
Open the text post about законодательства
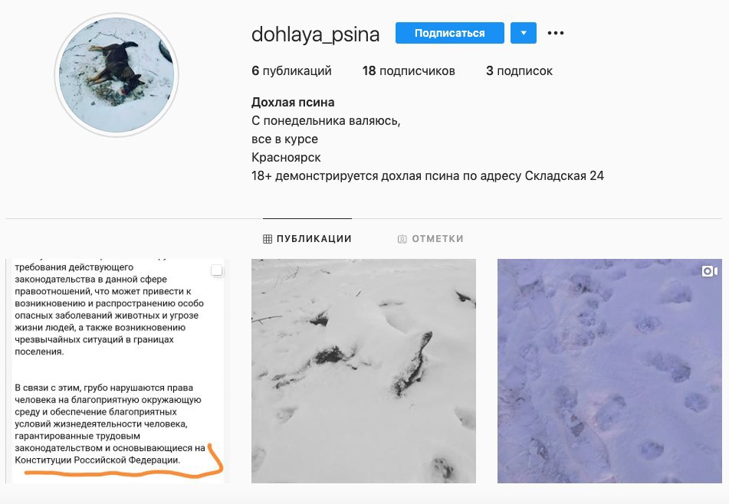117,371
